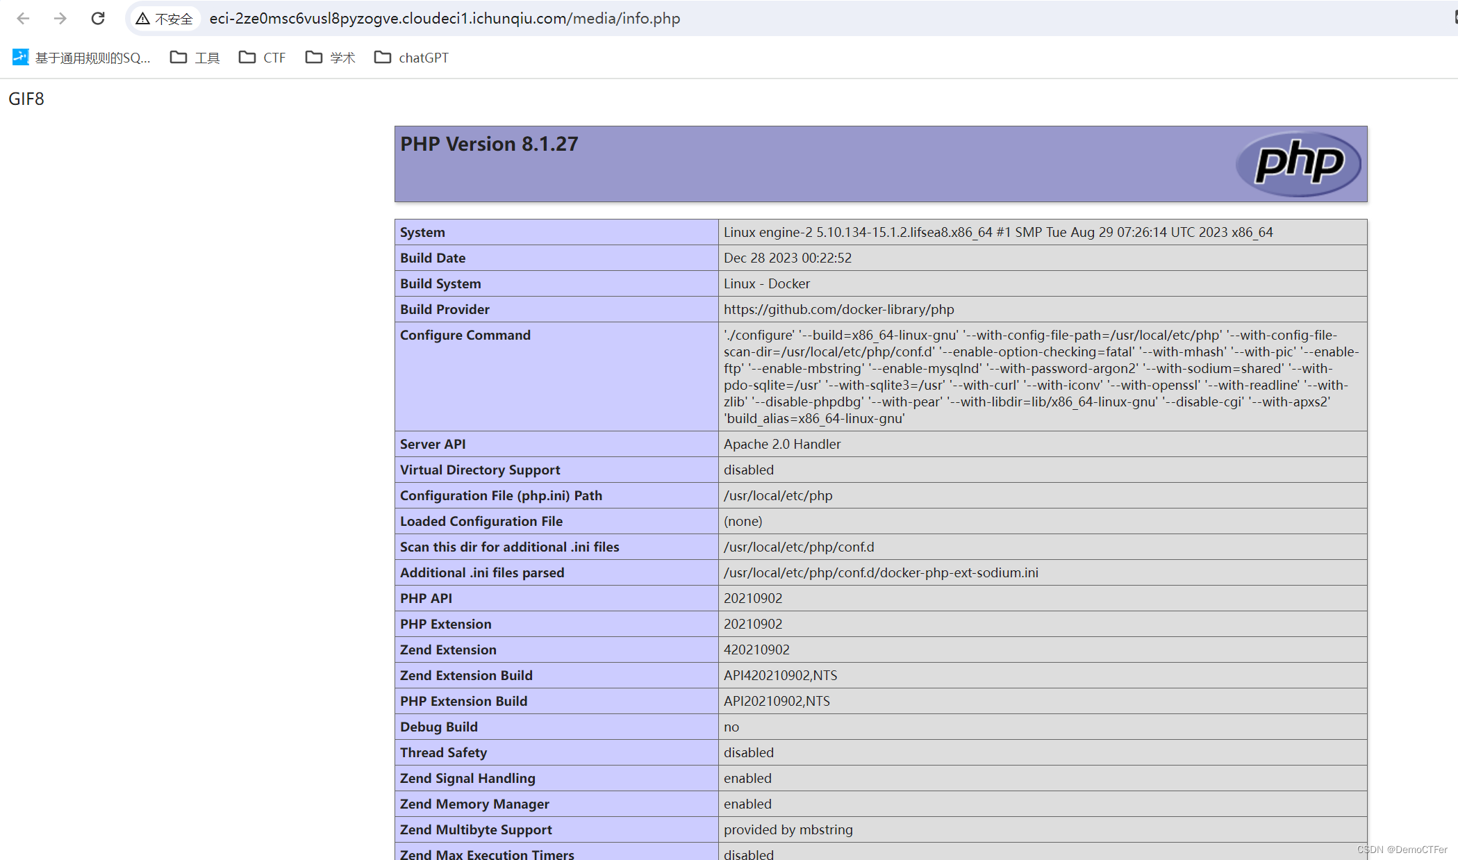Click the PHP Version 8.1.27 heading
Screen dimensions: 1458x860
coord(489,144)
